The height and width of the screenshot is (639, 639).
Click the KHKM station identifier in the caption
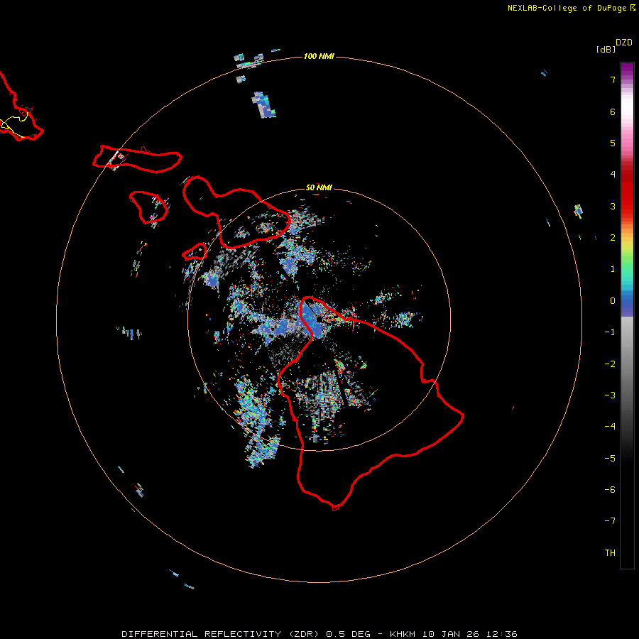pyautogui.click(x=403, y=634)
